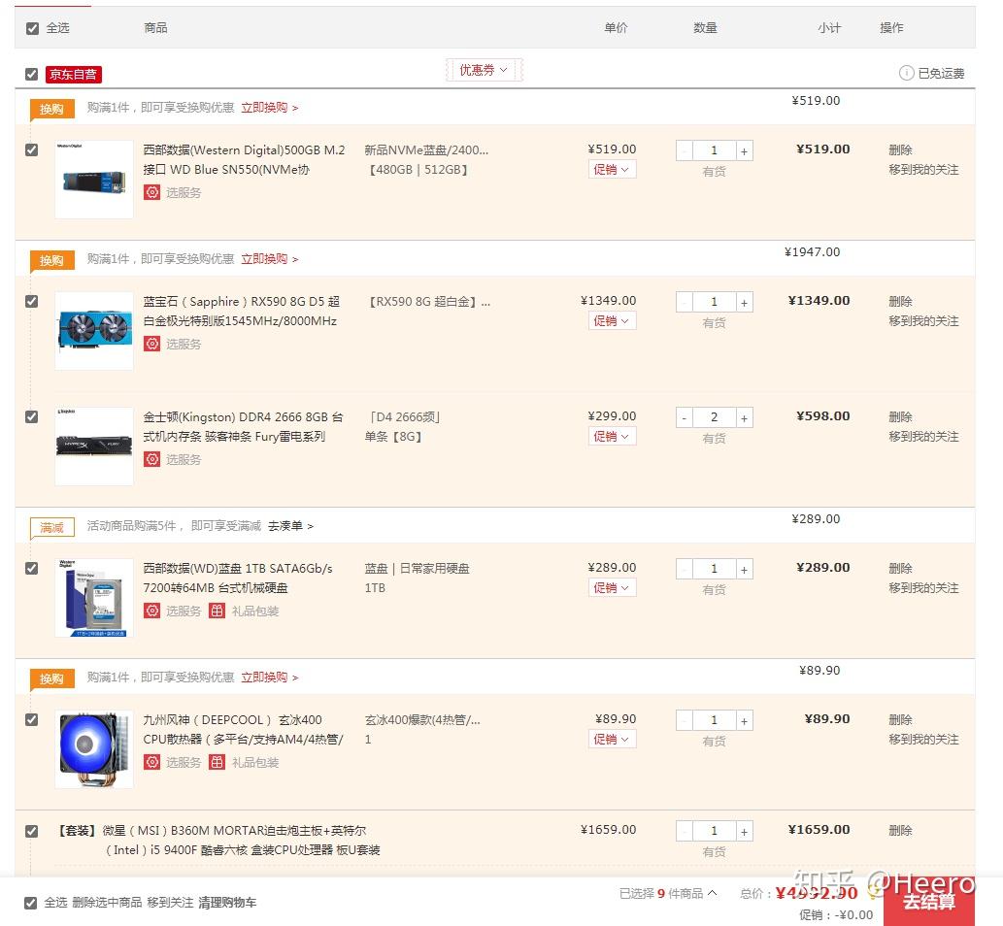
Task: Increase quantity of Sapphire RX590
Action: tap(745, 303)
